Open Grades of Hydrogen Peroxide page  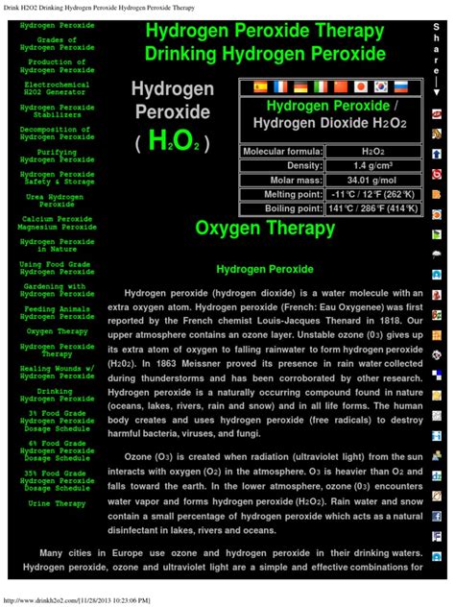(x=58, y=44)
